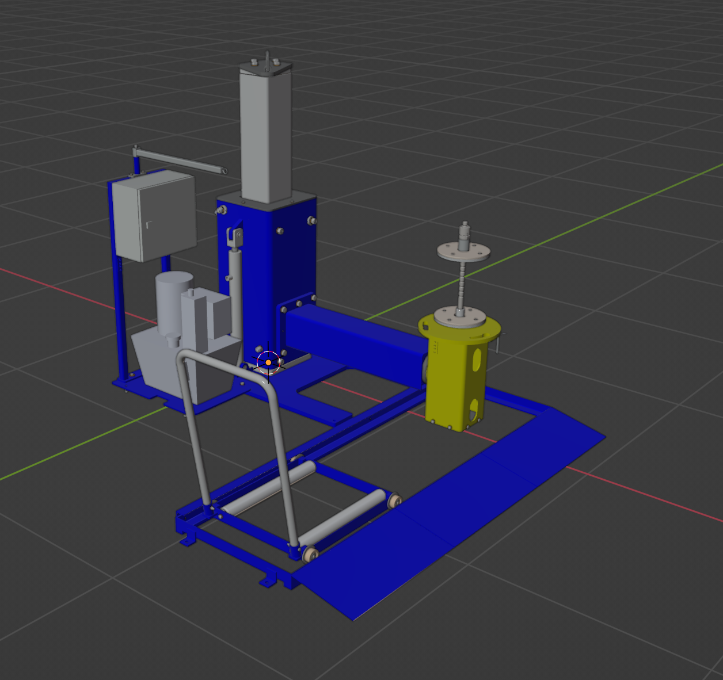723x680 pixels.
Task: Select the gray cylindrical tank
Action: pos(173,299)
